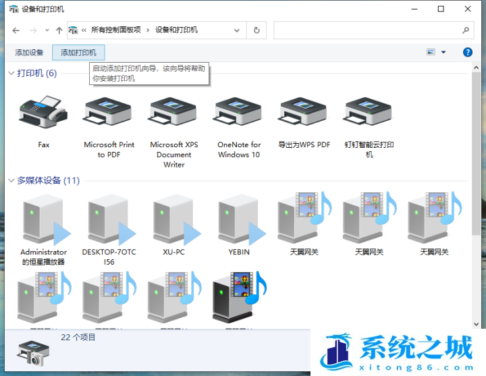Viewport: 486px width, 376px height.
Task: Click in the search input box
Action: pyautogui.click(x=367, y=30)
